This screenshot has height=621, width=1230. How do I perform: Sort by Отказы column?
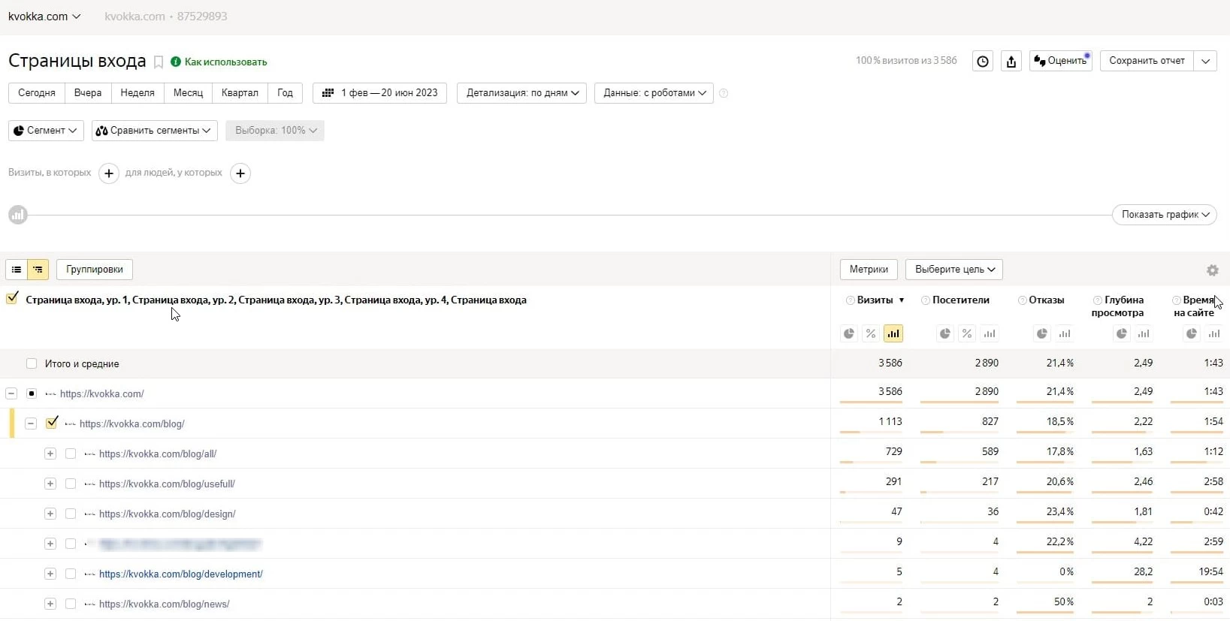pyautogui.click(x=1047, y=300)
